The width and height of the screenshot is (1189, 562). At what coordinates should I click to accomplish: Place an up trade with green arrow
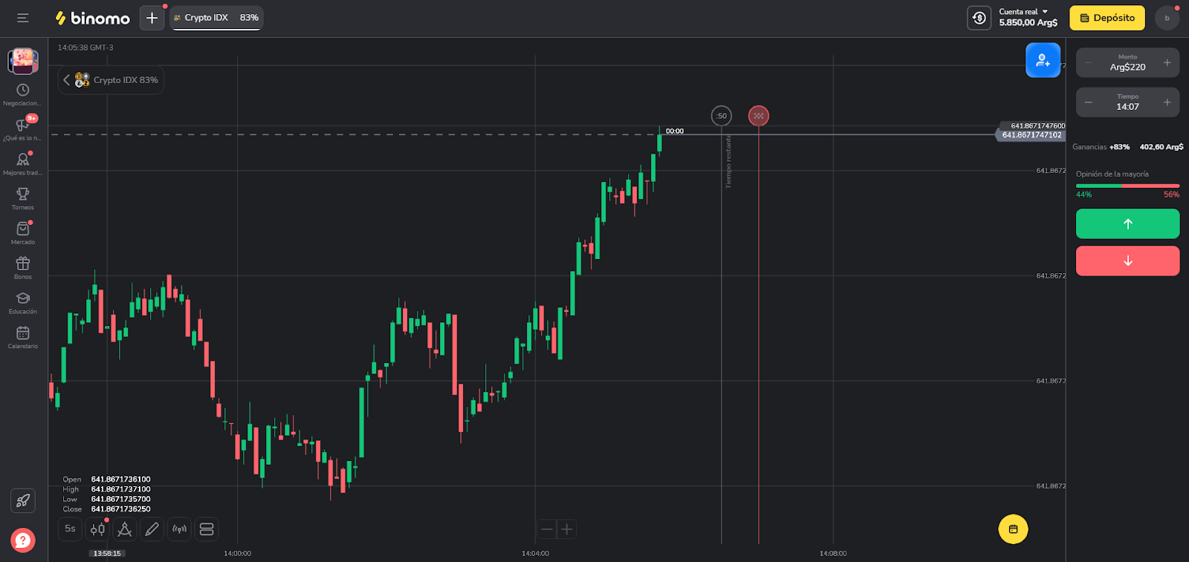[x=1127, y=223]
